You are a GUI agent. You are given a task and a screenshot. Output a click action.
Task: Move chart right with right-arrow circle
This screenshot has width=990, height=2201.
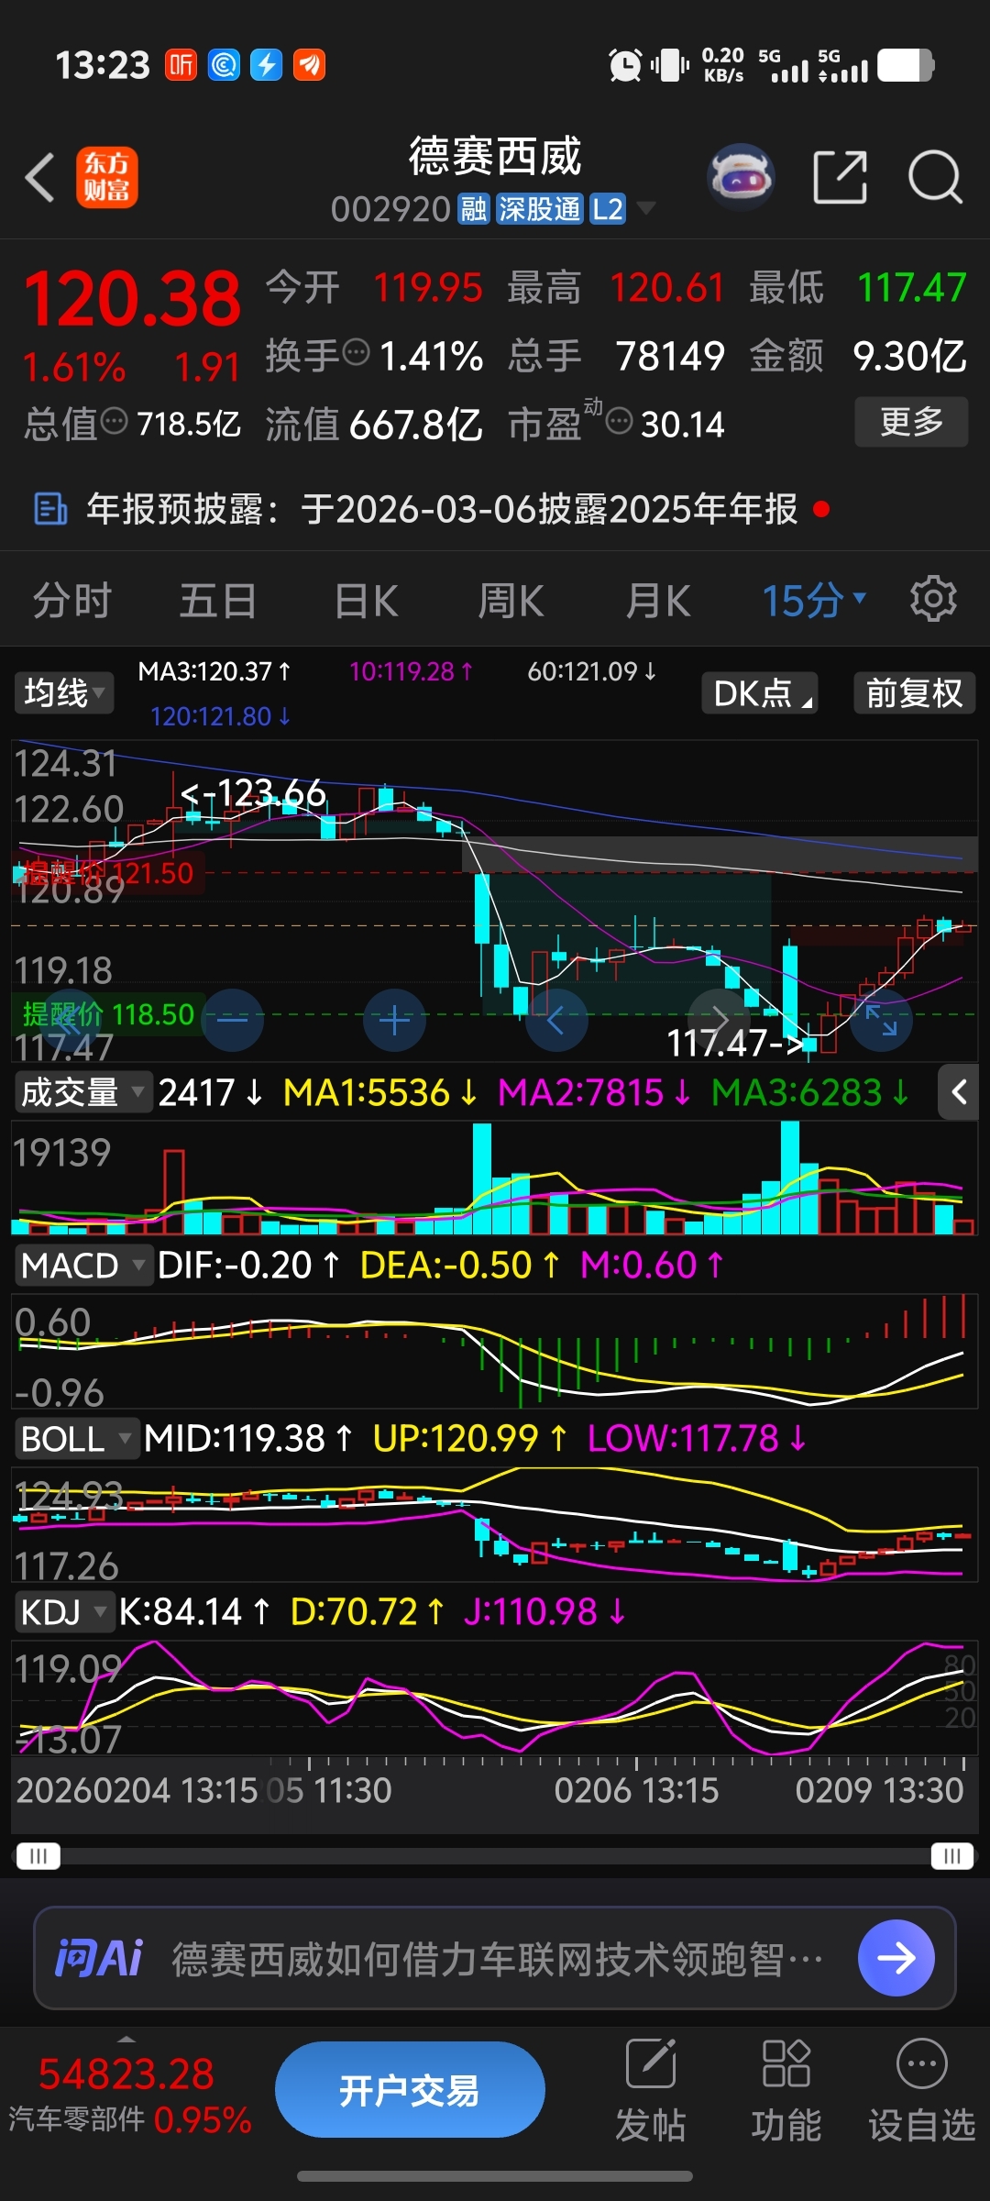[720, 1020]
